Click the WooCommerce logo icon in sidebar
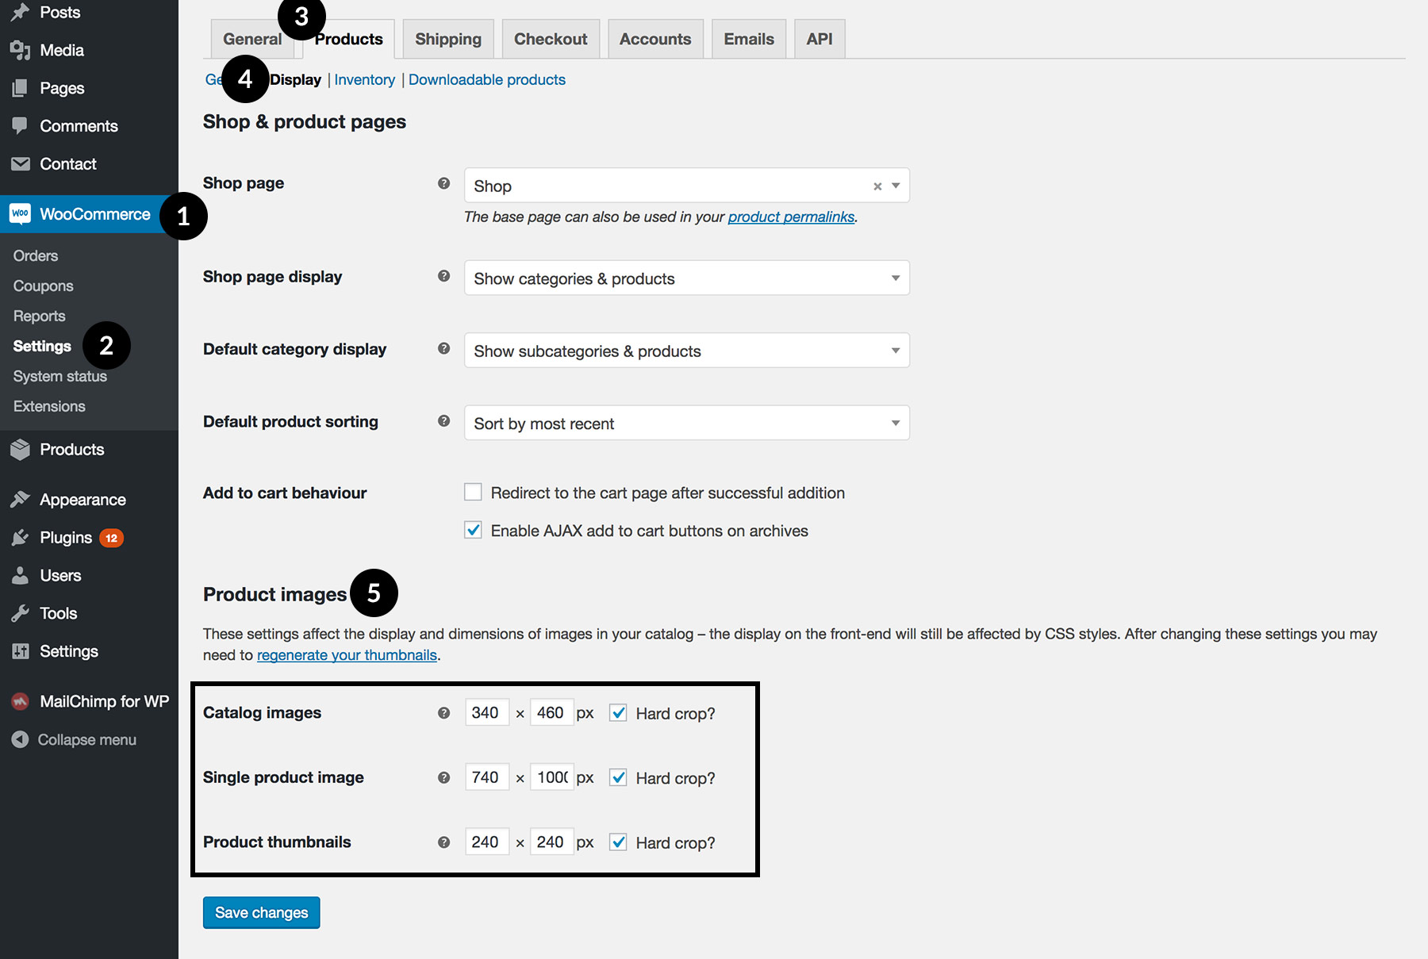 tap(20, 214)
